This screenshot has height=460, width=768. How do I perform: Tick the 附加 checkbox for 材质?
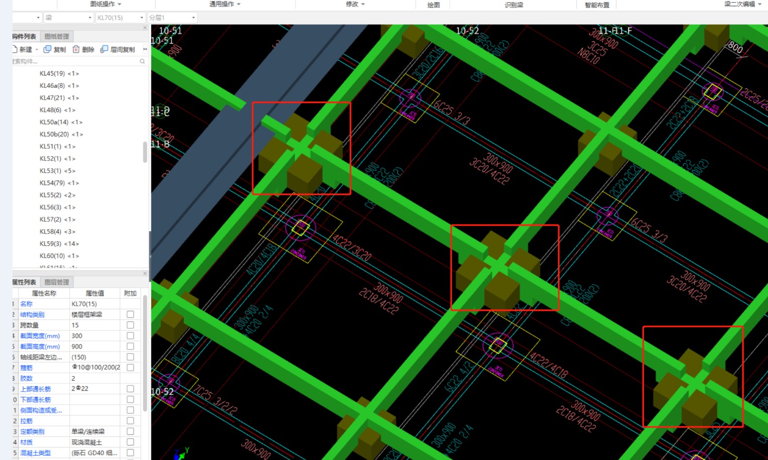(130, 442)
